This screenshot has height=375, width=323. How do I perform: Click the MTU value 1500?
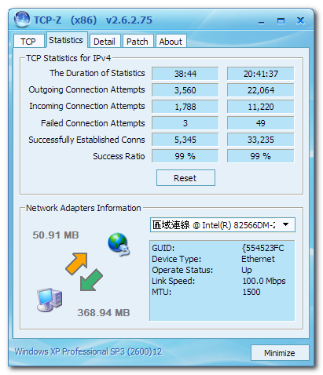pos(251,292)
